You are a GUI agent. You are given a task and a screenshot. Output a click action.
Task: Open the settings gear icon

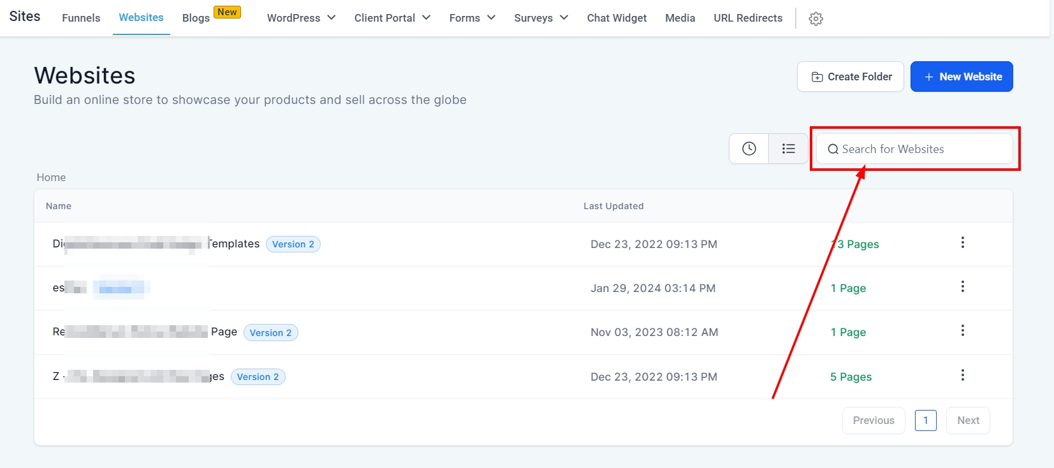point(816,19)
